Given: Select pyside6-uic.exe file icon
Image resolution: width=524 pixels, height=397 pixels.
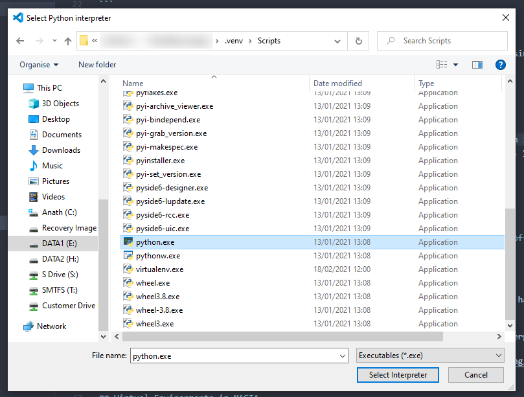Looking at the screenshot, I should click(128, 228).
